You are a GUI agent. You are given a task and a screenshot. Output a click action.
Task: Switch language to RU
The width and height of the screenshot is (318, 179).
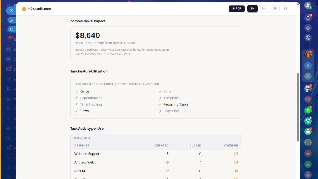click(x=264, y=9)
